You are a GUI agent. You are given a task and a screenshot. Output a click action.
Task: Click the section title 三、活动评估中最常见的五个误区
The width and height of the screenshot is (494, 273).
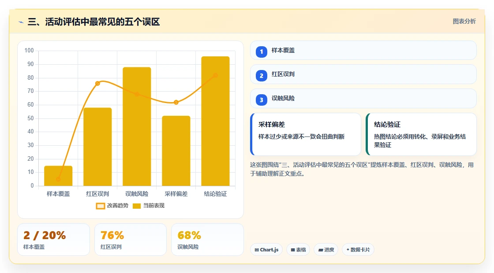point(94,22)
